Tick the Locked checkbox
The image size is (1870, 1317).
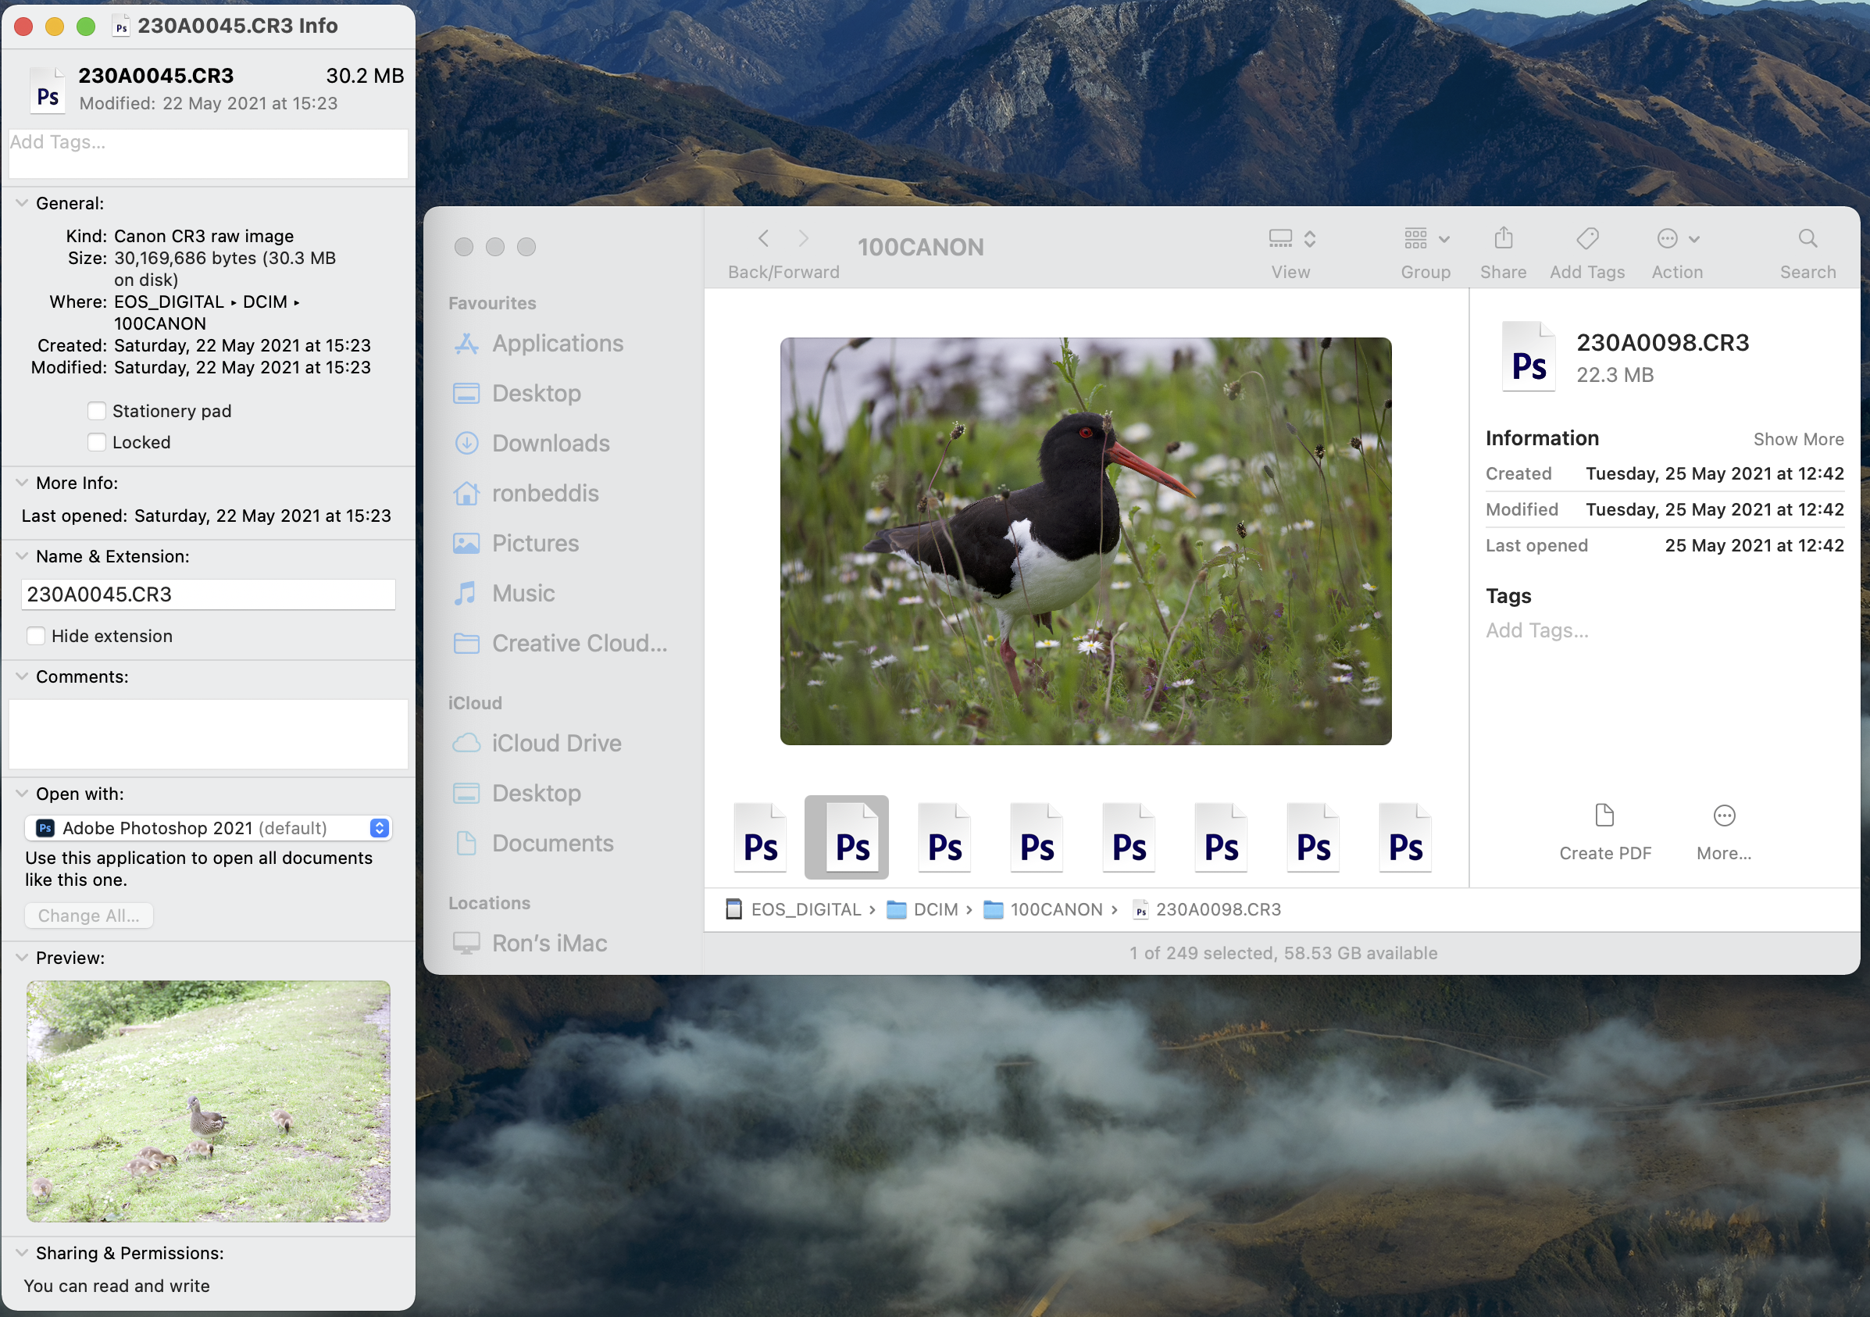coord(97,442)
